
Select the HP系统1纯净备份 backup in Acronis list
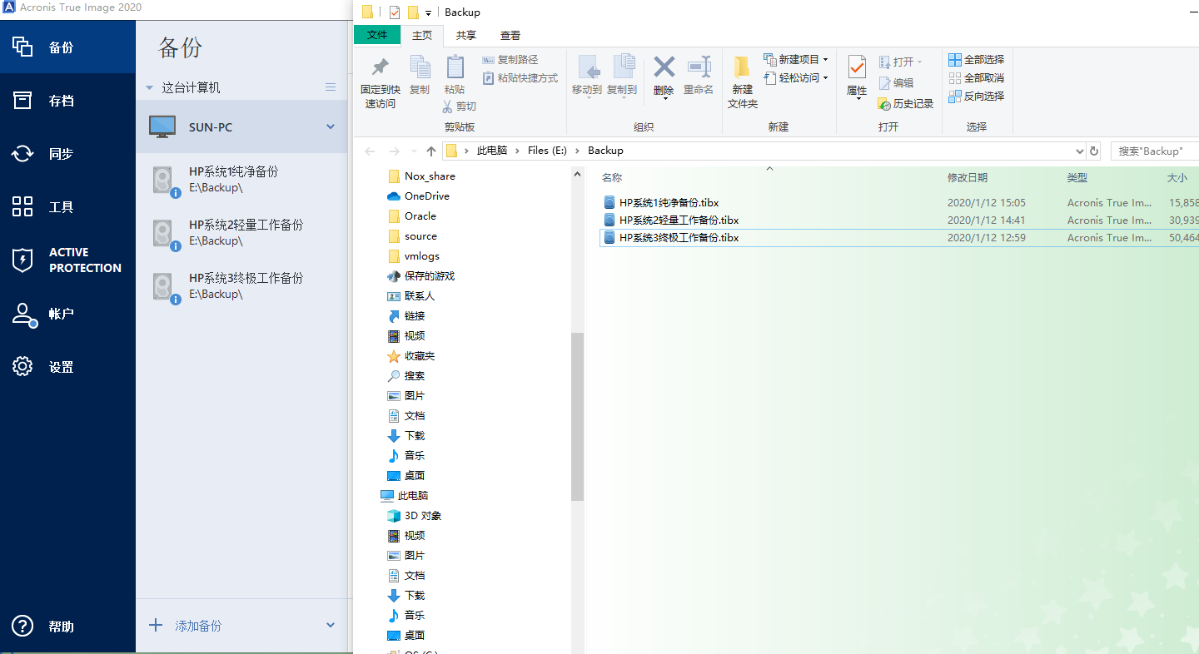(x=241, y=180)
